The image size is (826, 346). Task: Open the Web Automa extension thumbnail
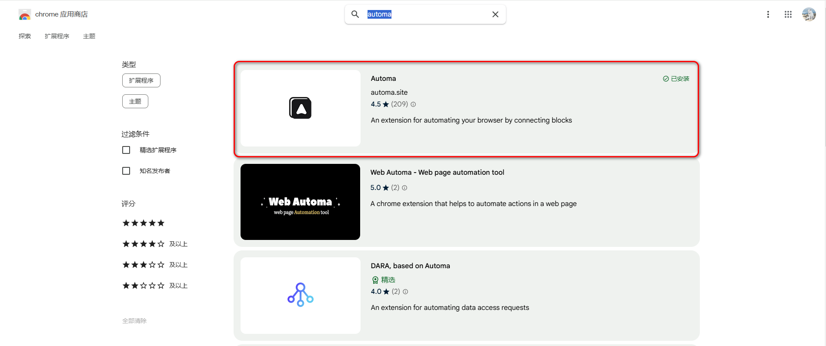pyautogui.click(x=300, y=202)
